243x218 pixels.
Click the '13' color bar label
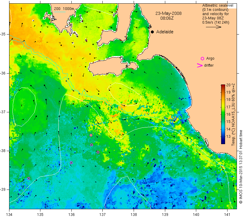coord(228,137)
